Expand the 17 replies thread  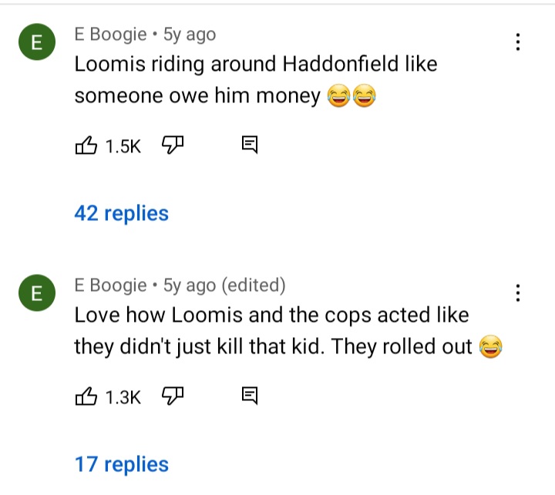(122, 464)
